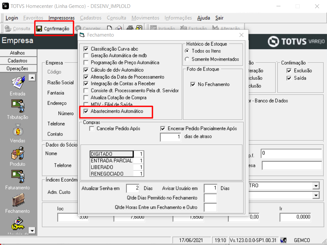Click the Atualizar Senha em days field
327x245 pixels.
(x=133, y=188)
